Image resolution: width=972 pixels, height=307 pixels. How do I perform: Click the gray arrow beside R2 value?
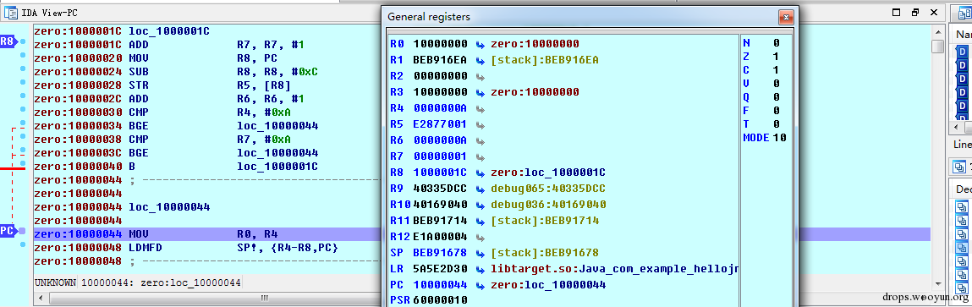480,76
